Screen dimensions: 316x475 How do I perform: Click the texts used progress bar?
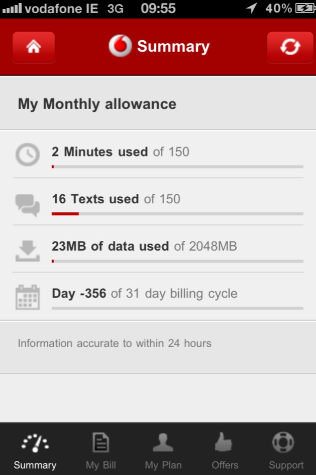click(x=177, y=214)
